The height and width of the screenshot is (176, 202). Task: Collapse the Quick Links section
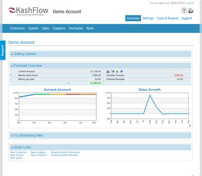pyautogui.click(x=12, y=148)
